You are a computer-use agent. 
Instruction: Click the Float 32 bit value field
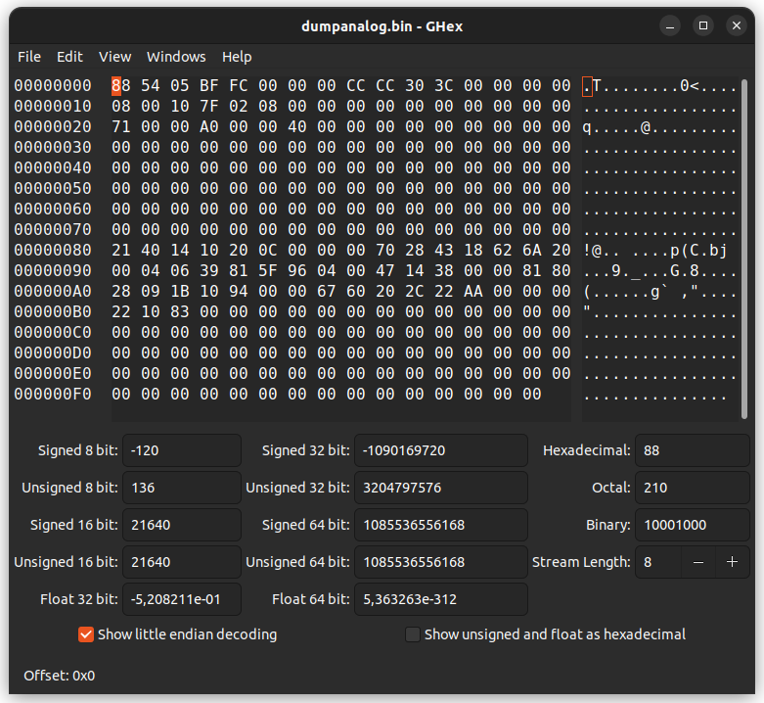tap(182, 599)
